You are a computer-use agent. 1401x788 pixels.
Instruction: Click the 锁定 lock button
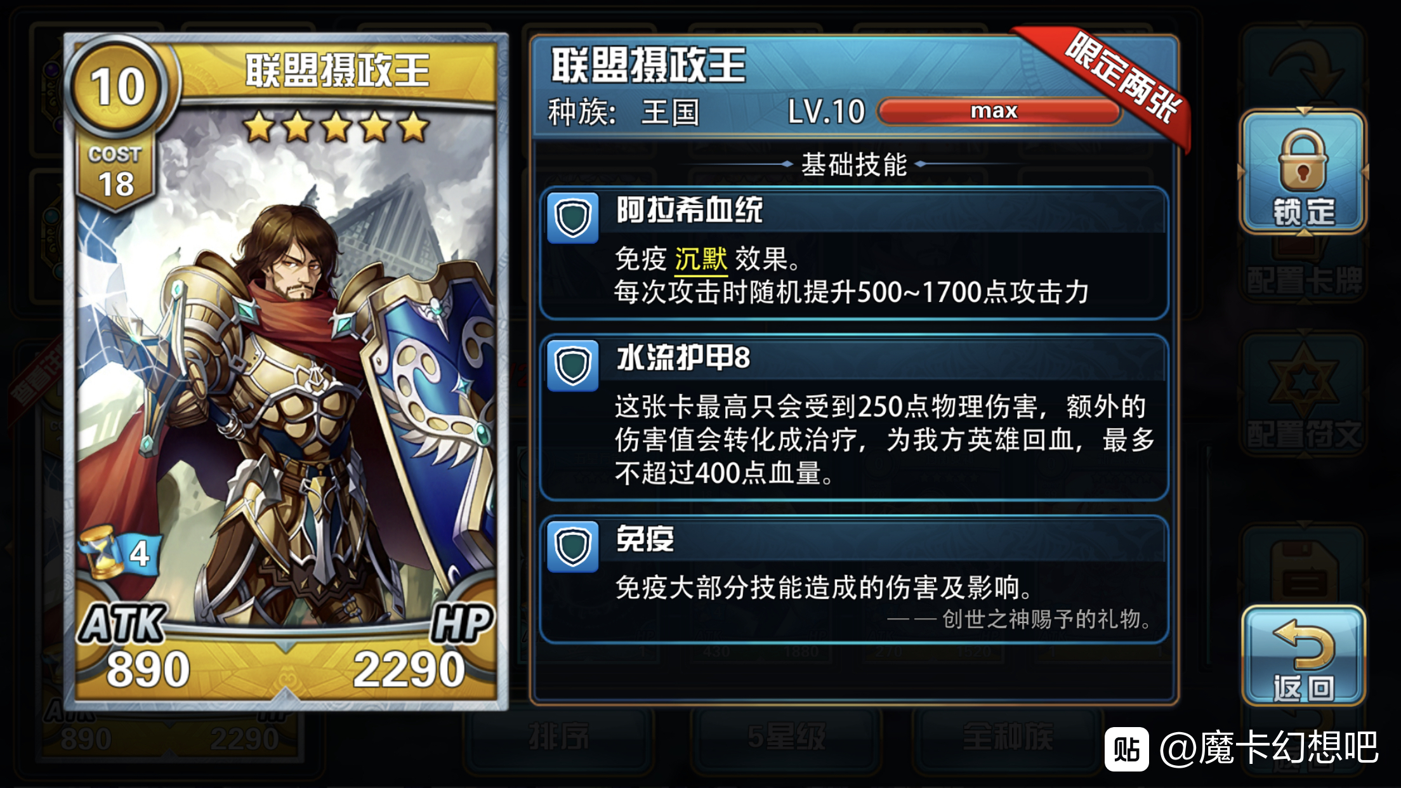(x=1303, y=171)
